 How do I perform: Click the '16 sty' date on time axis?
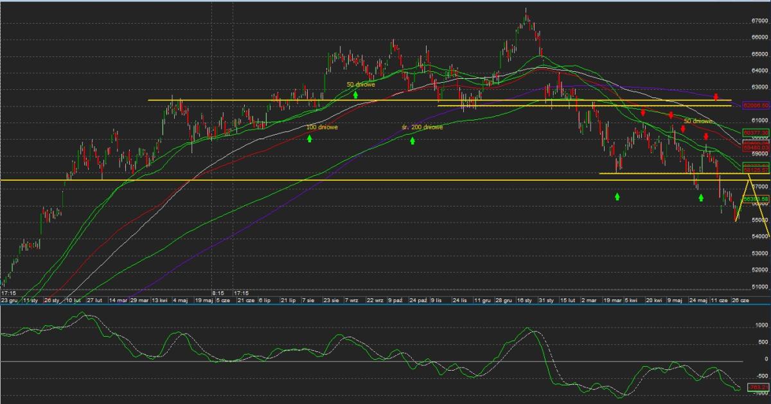524,299
